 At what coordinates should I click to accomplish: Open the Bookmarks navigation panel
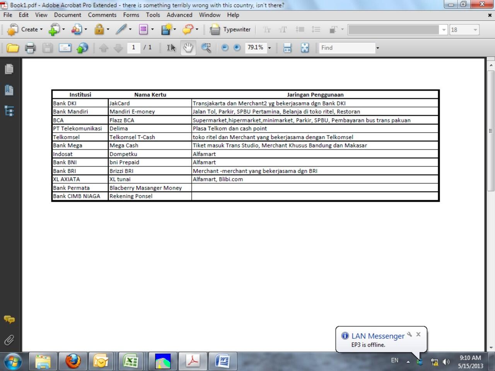[9, 90]
